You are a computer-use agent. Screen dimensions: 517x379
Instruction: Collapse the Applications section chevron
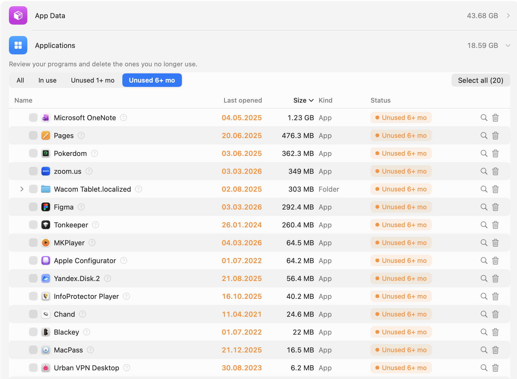(x=508, y=45)
